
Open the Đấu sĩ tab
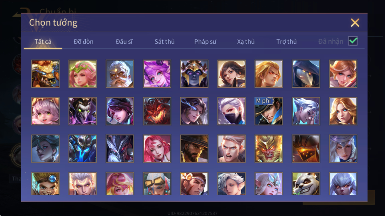[x=124, y=42]
